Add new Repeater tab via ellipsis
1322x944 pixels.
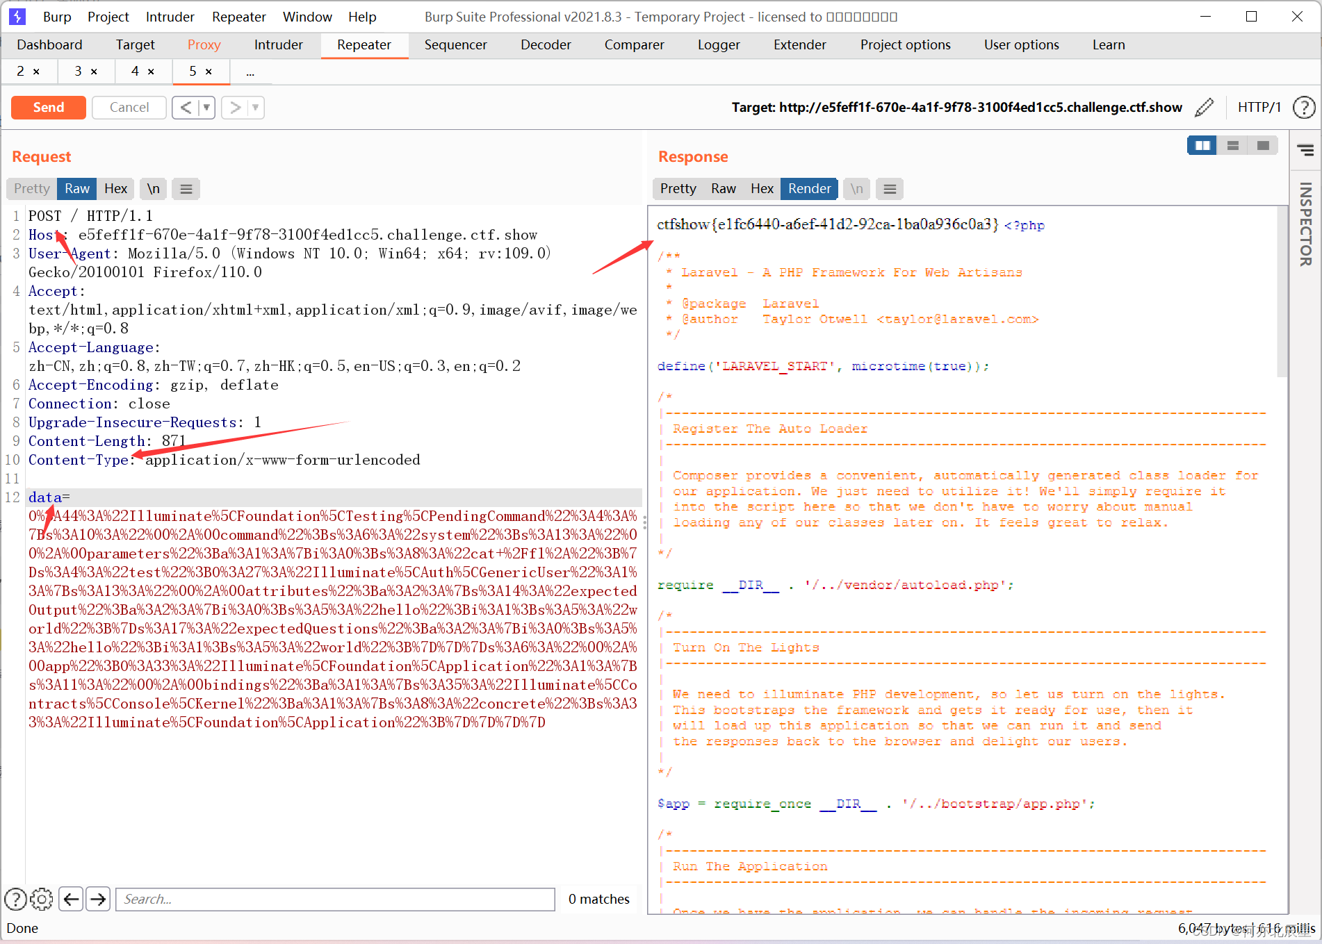pos(250,72)
